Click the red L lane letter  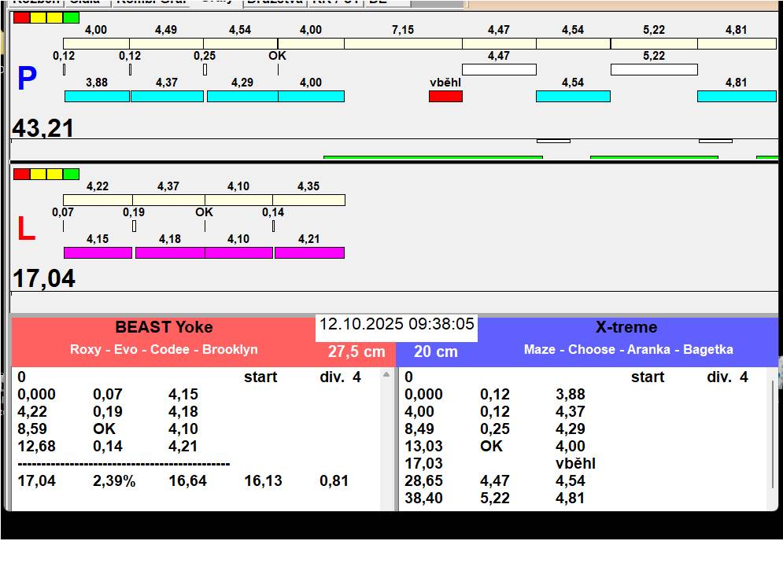pyautogui.click(x=27, y=229)
